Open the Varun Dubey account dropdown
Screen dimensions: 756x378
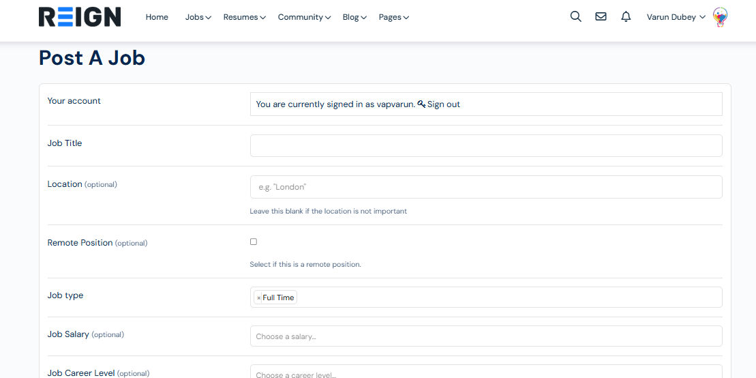tap(676, 17)
